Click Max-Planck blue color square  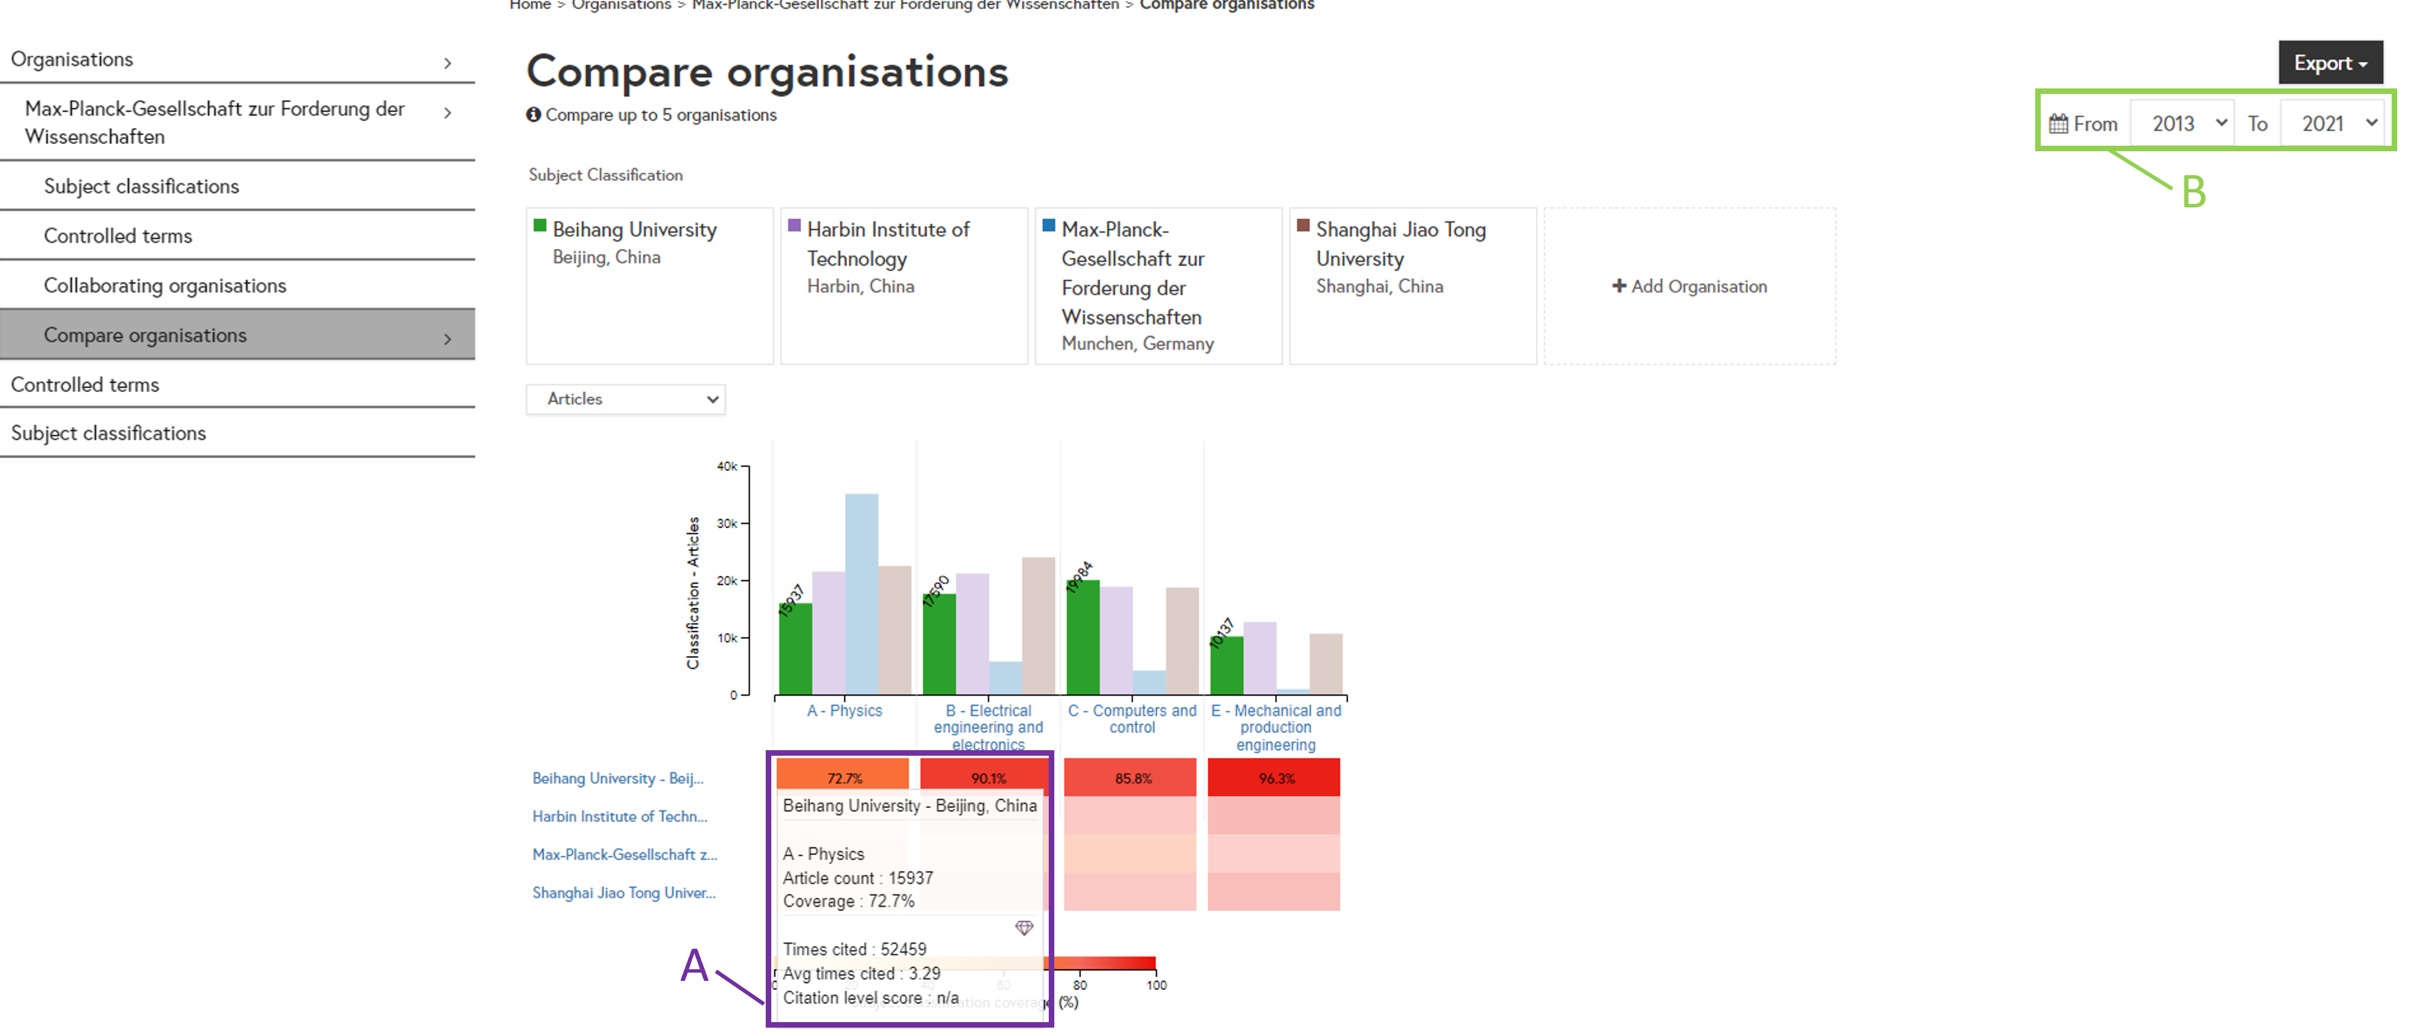point(1049,226)
